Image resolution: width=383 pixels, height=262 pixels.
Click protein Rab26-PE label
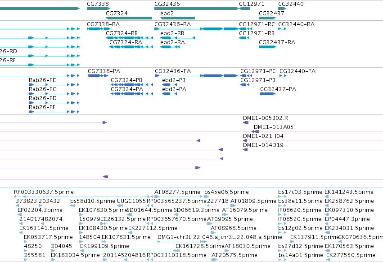click(42, 80)
